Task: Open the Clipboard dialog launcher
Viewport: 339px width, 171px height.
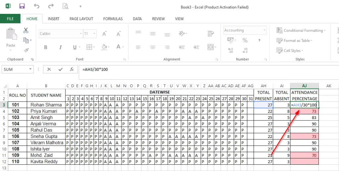Action: pos(32,60)
